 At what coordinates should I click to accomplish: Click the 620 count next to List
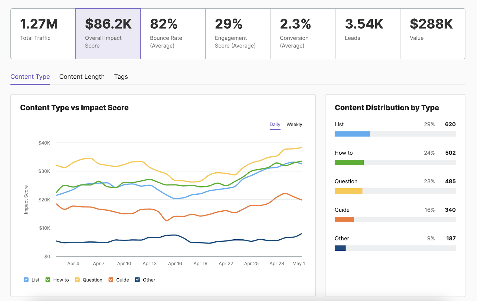tap(451, 124)
